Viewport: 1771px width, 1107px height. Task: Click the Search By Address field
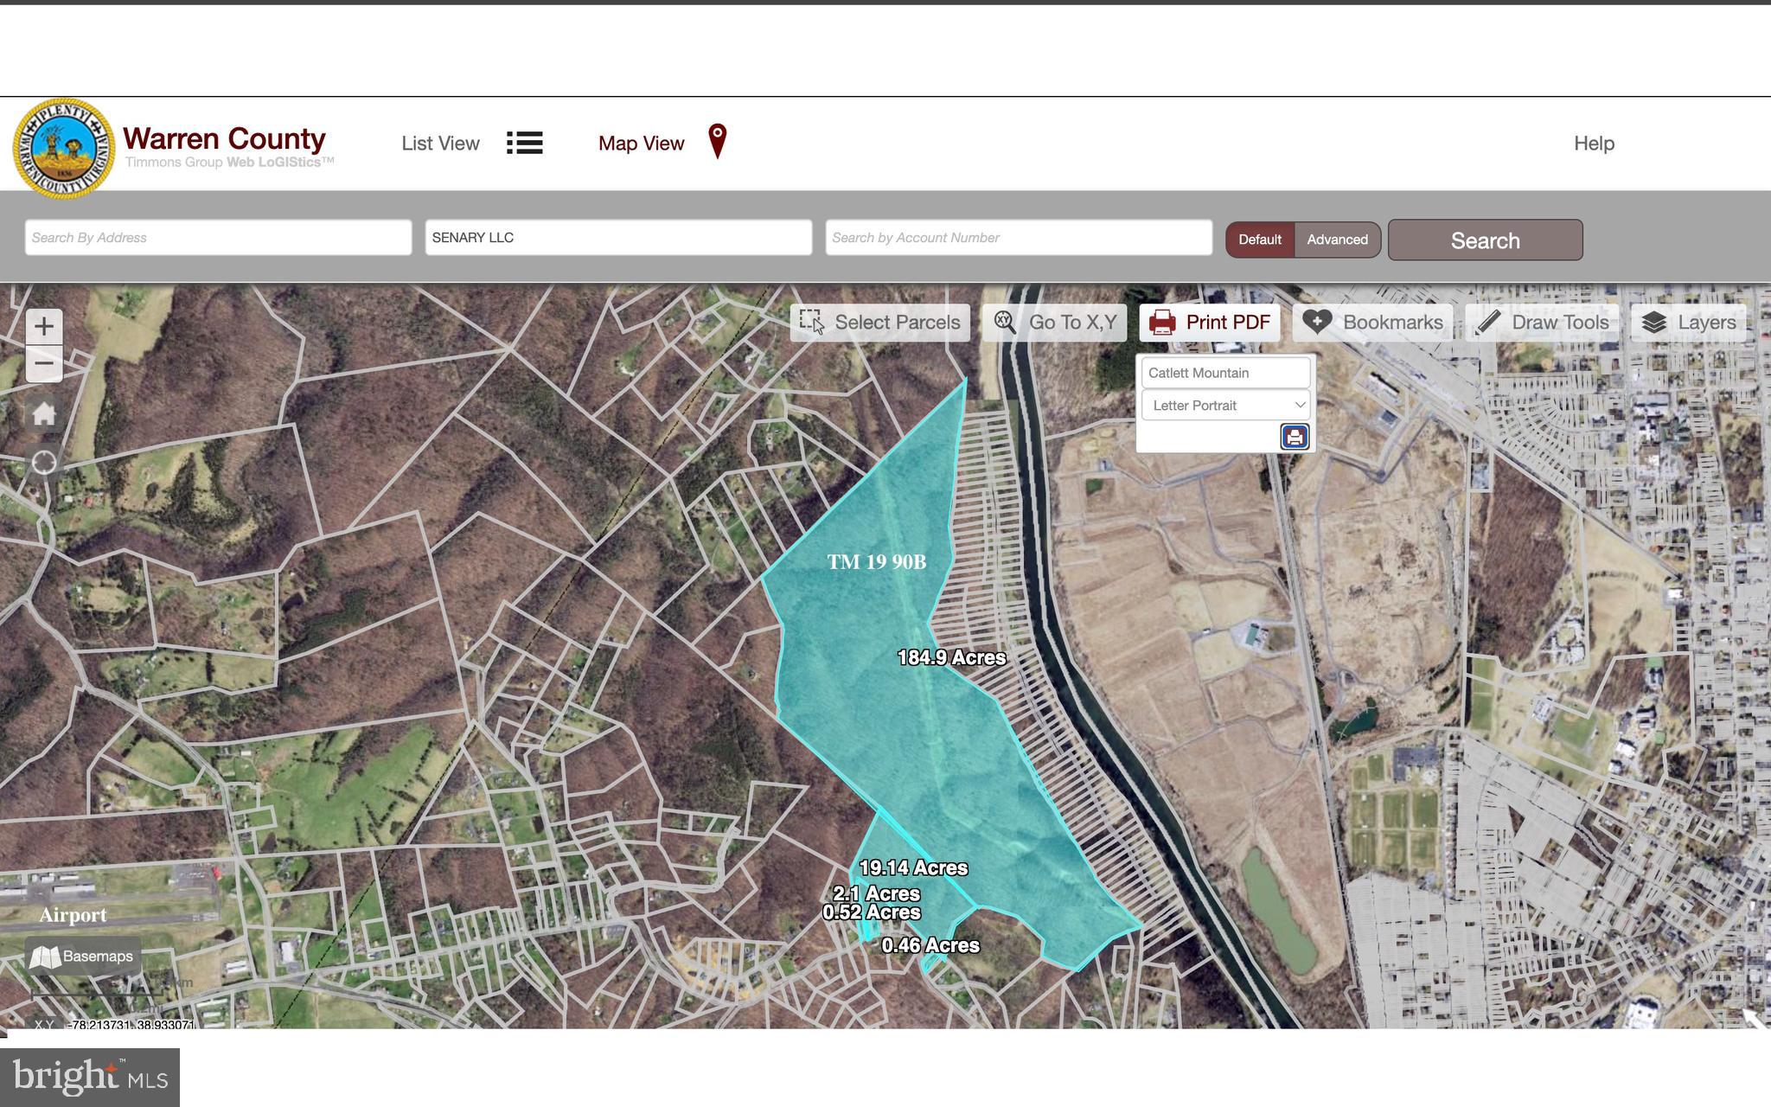click(x=218, y=238)
